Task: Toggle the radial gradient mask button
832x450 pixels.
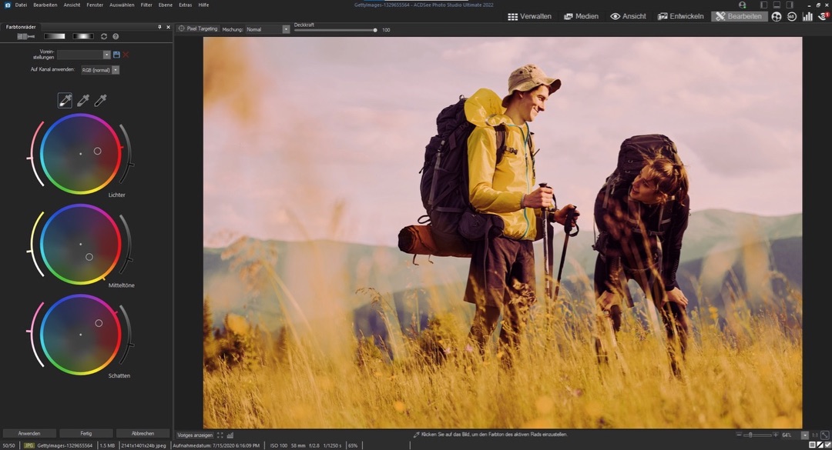Action: [x=82, y=36]
